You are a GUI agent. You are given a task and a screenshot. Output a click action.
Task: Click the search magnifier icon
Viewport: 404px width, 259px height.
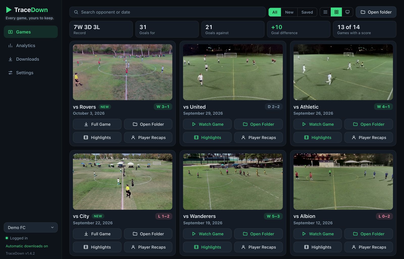(x=76, y=12)
